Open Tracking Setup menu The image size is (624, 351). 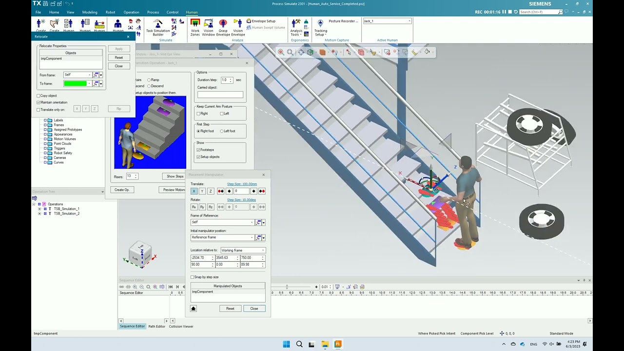[x=320, y=27]
